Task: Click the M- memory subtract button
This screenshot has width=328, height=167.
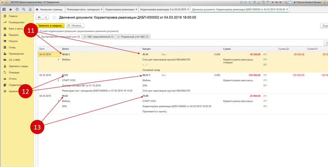Action: [281, 2]
